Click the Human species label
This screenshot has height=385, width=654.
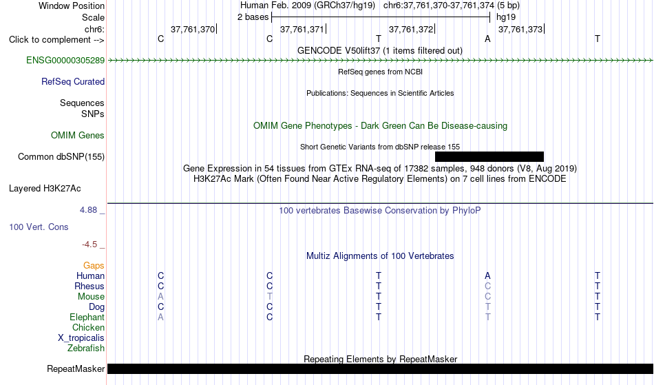[90, 276]
